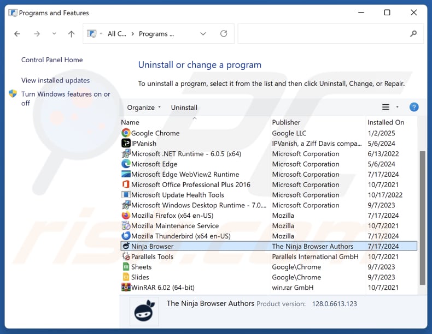
Task: Click the vertical scrollbar thumb
Action: pyautogui.click(x=422, y=218)
